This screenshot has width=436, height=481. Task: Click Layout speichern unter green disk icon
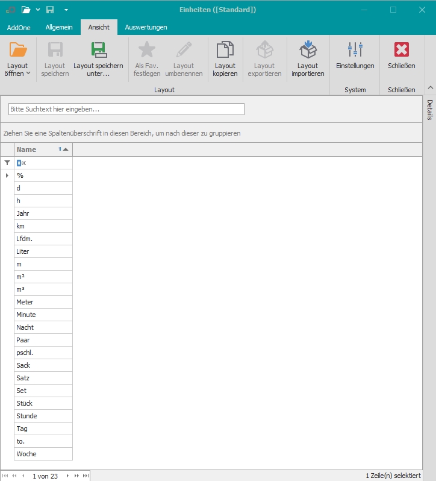pos(98,51)
